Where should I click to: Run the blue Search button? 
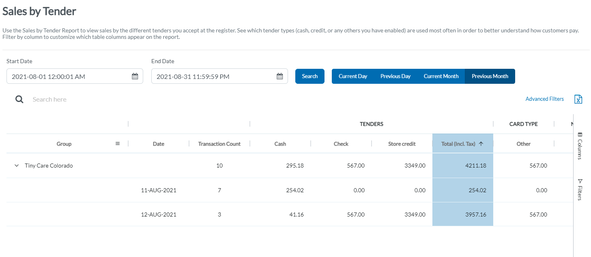[310, 76]
